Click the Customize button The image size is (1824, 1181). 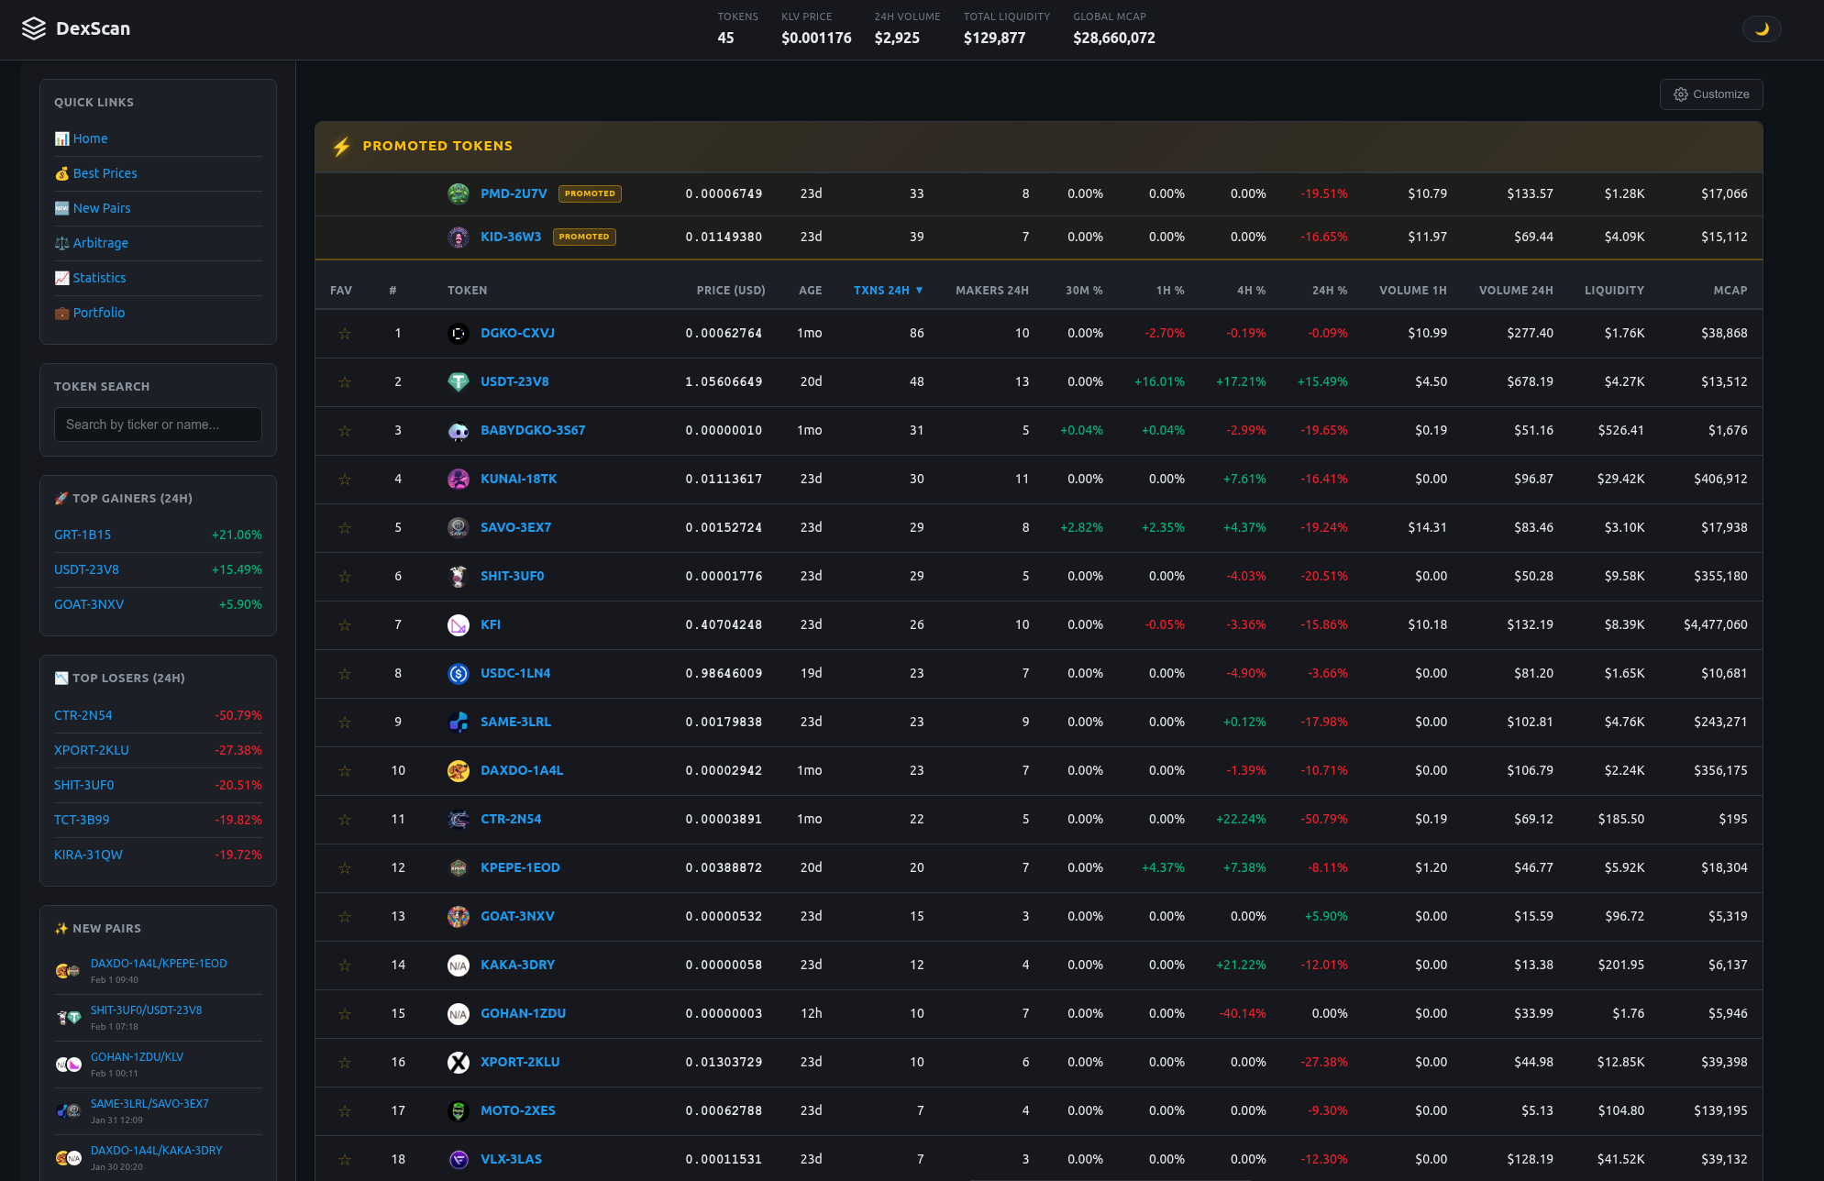(1711, 94)
